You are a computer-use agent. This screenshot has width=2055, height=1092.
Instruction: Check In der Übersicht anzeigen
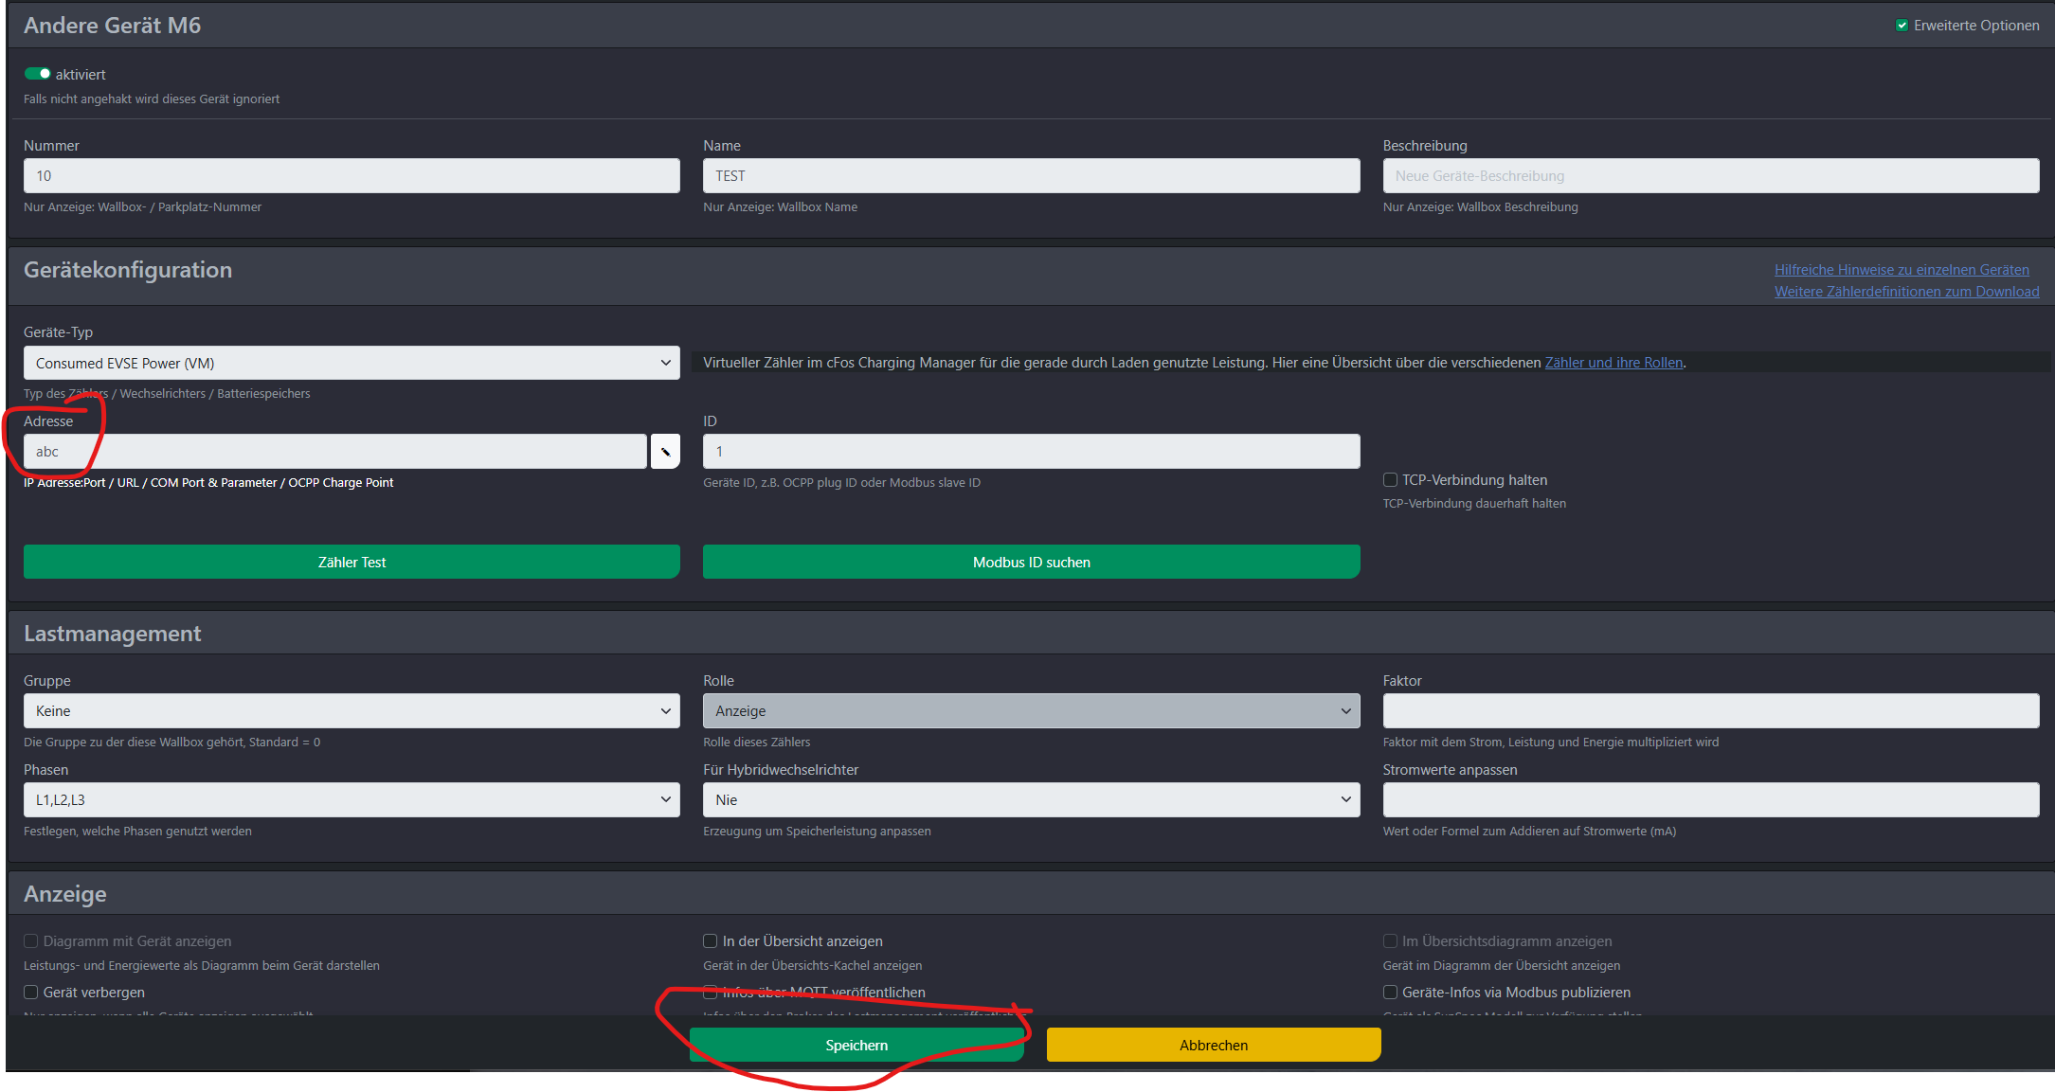click(x=710, y=941)
